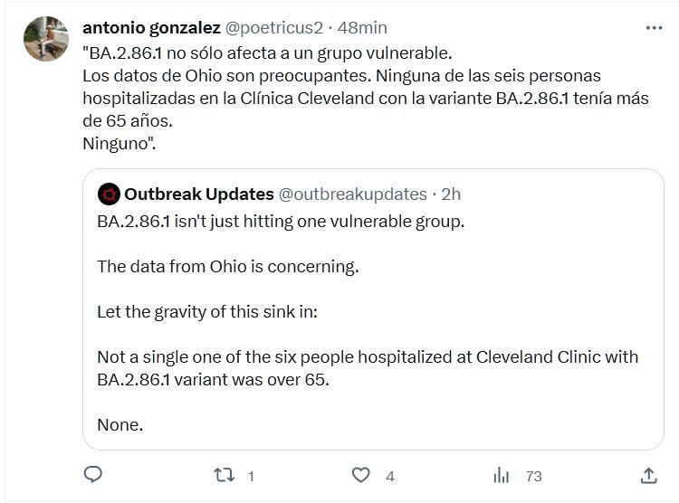
Task: Click the share upload icon
Action: 648,475
